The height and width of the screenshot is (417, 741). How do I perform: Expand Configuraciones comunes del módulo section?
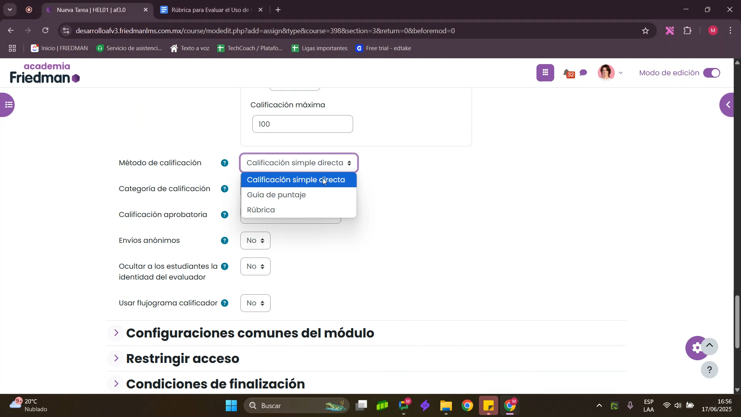tap(250, 334)
